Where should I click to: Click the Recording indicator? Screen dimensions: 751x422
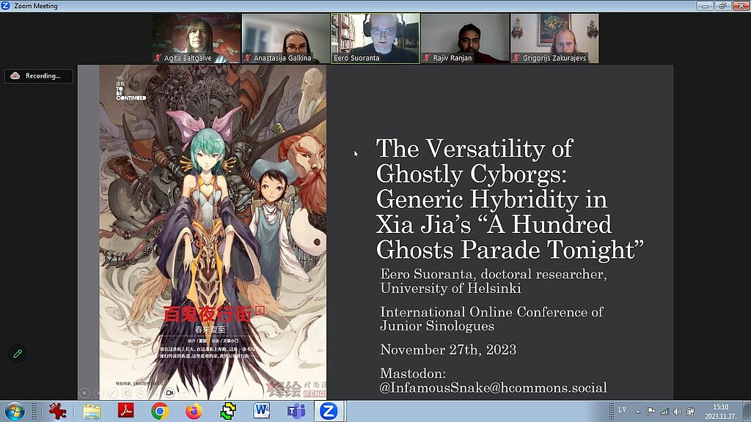[x=39, y=76]
